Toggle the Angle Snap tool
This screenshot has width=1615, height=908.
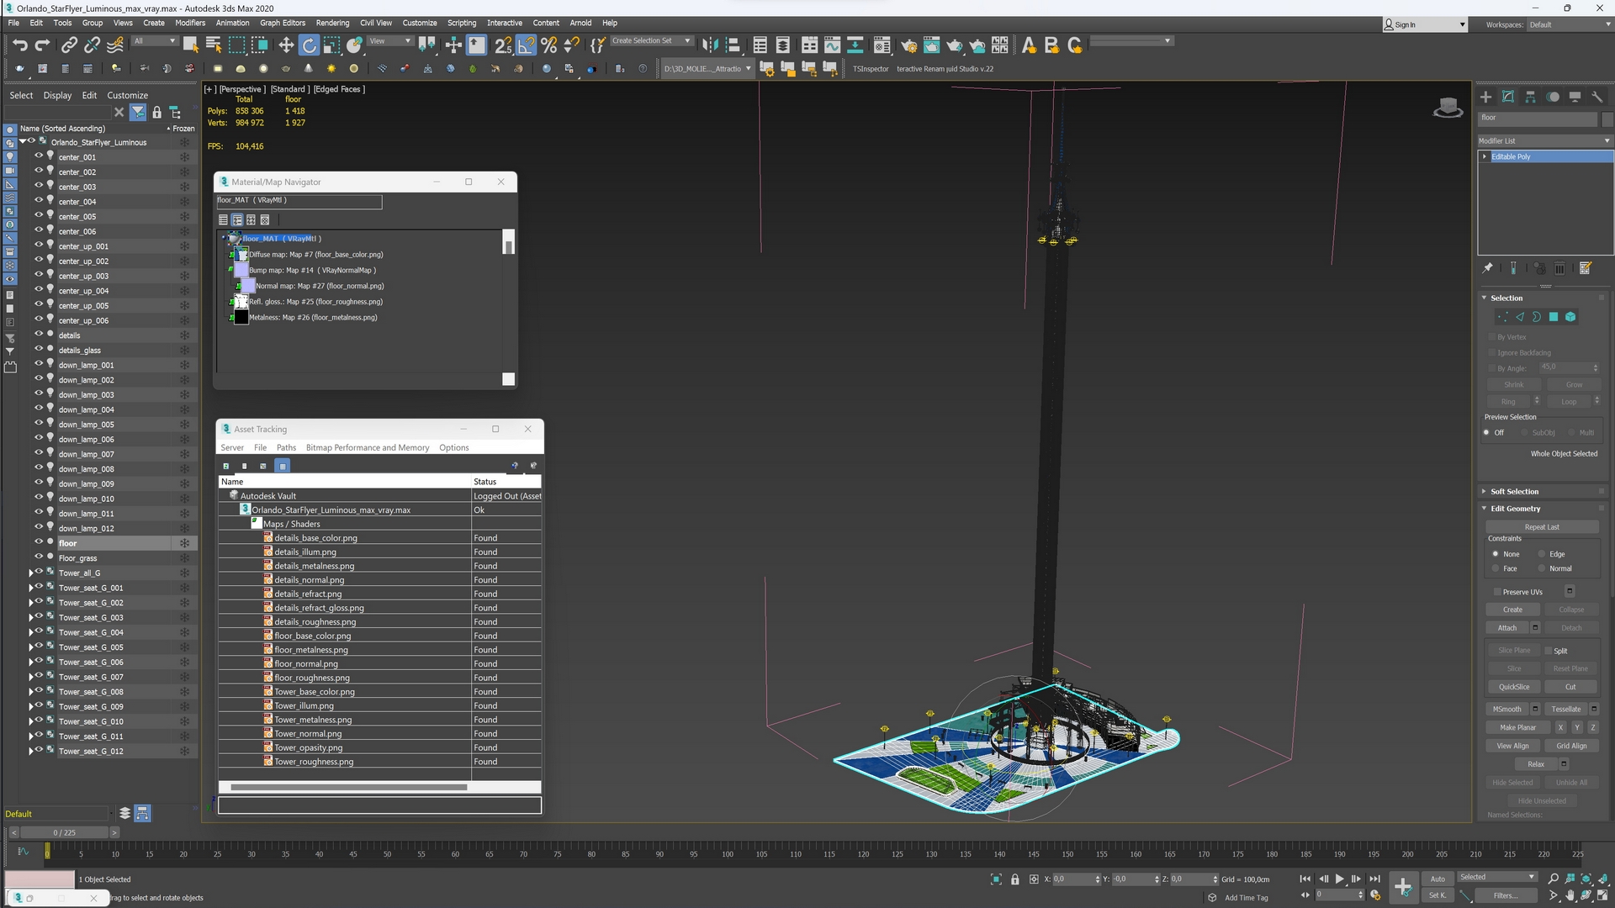(526, 45)
